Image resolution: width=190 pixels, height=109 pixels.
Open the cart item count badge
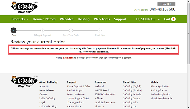pos(173,19)
